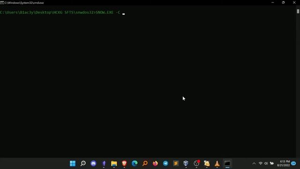Expand the hidden system tray icons
The height and width of the screenshot is (169, 300).
[254, 164]
